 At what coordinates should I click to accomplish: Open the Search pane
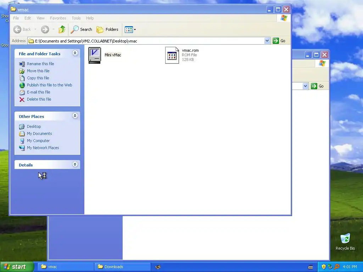click(82, 29)
